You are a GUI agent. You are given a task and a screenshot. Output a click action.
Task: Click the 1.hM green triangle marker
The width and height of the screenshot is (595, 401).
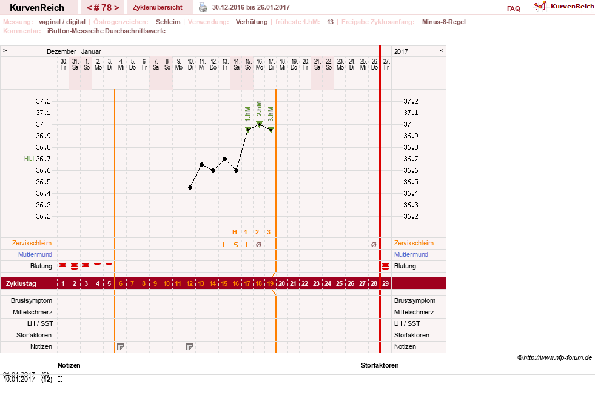(248, 129)
